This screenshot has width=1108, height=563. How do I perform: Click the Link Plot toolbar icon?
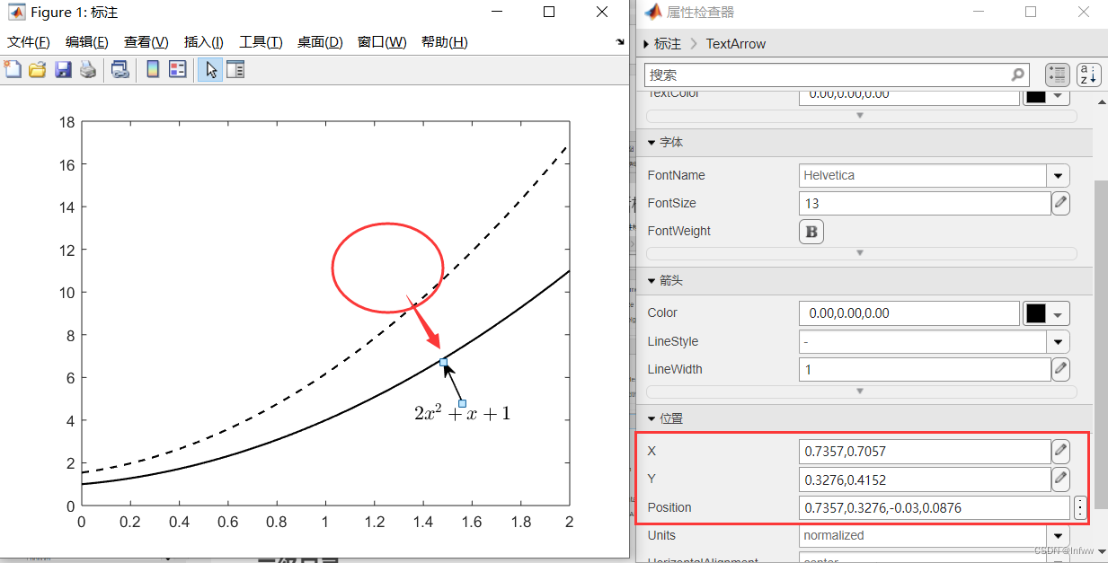[x=120, y=69]
